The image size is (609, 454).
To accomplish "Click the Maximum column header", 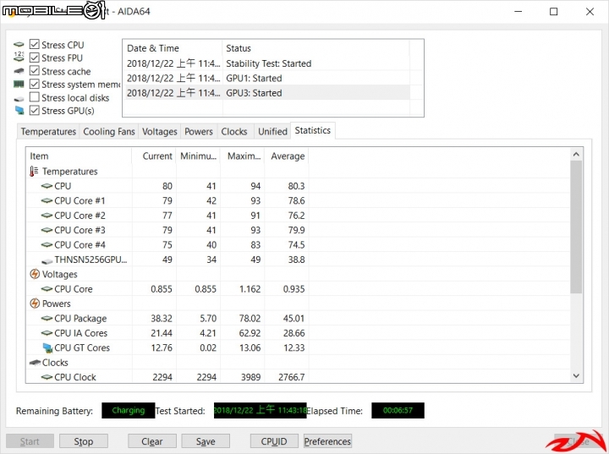I will pyautogui.click(x=242, y=156).
